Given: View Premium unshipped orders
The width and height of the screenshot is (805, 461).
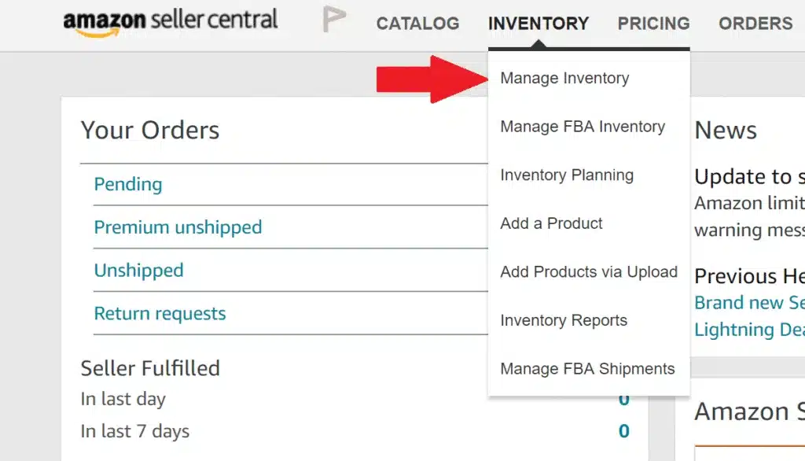Looking at the screenshot, I should 178,227.
